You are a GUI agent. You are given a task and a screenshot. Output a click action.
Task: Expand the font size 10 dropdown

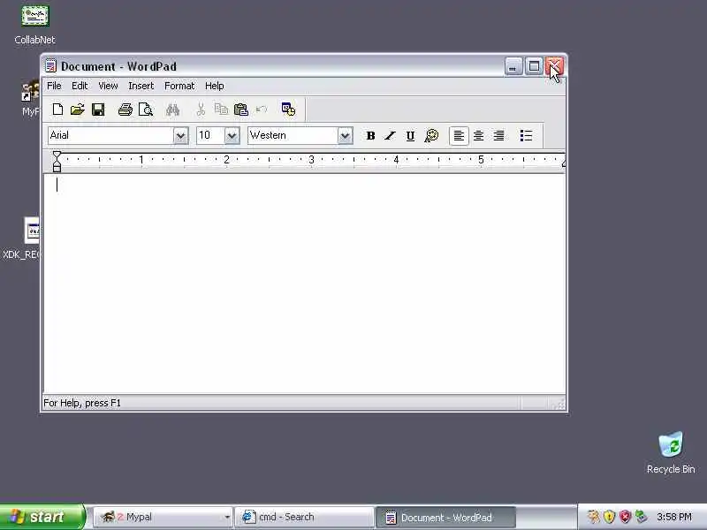click(232, 136)
